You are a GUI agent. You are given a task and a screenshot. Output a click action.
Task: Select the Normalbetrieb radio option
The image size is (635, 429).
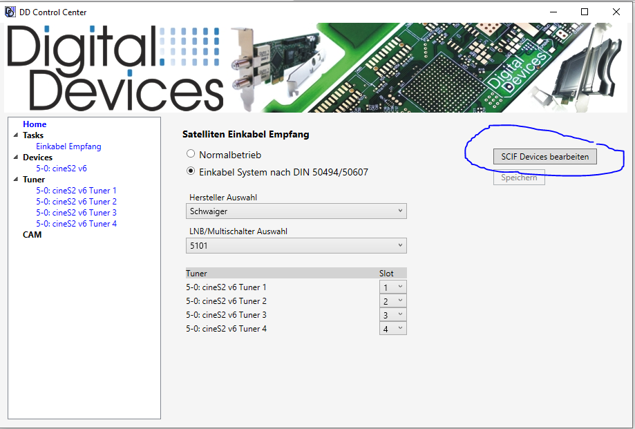[191, 154]
